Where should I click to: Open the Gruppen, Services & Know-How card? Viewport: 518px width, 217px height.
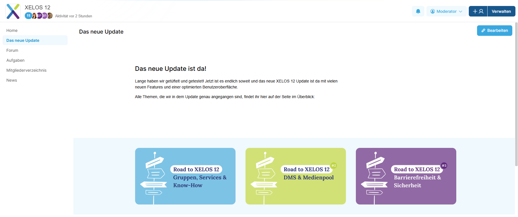[185, 176]
